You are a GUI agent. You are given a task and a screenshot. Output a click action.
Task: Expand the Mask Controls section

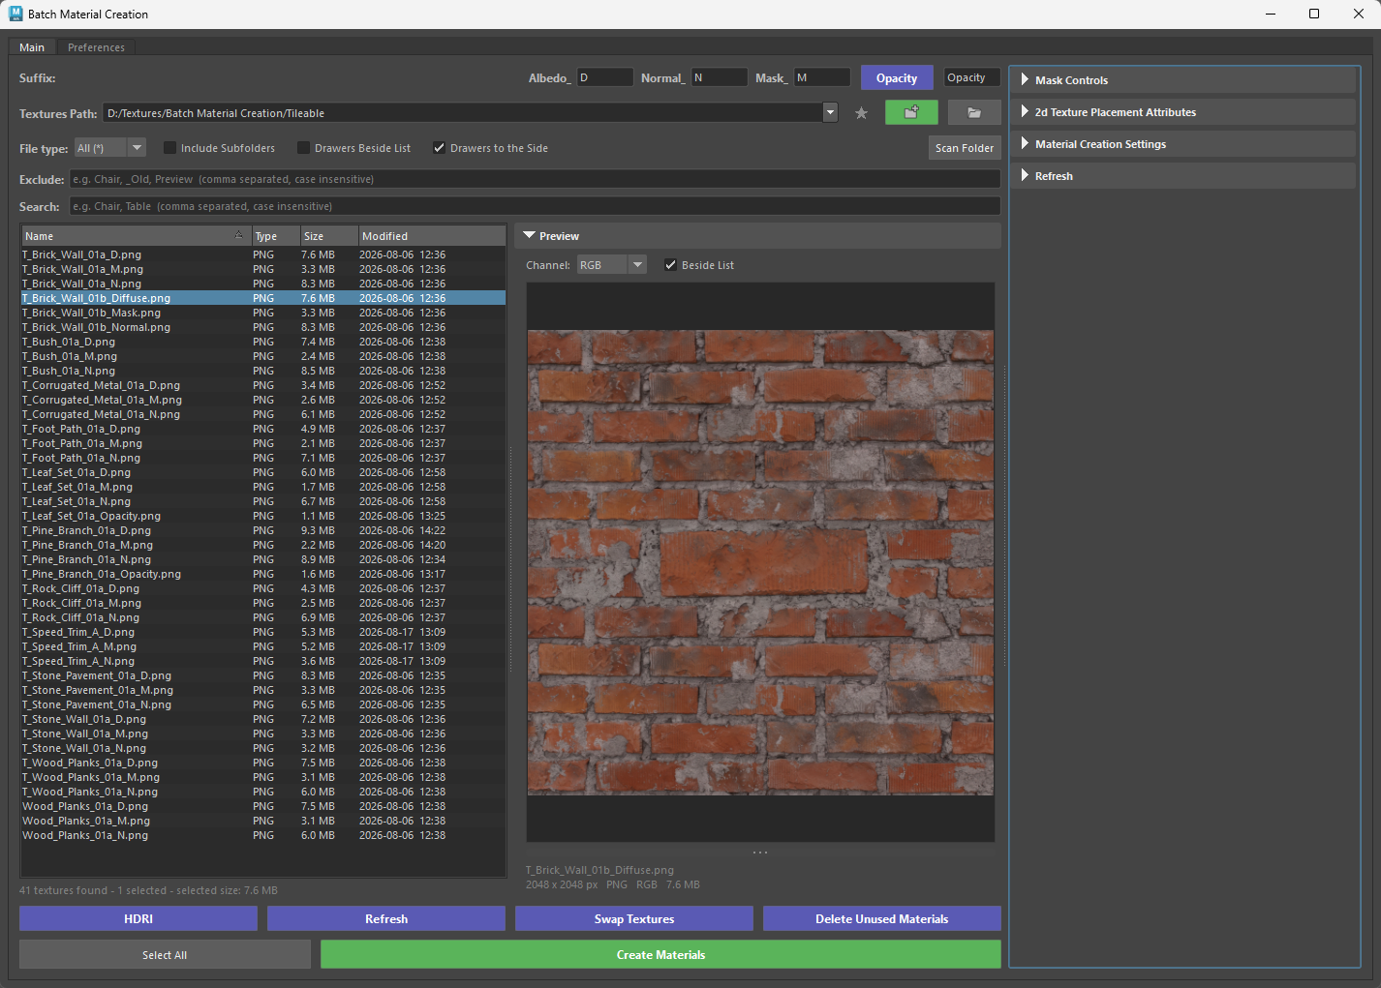click(x=1183, y=79)
